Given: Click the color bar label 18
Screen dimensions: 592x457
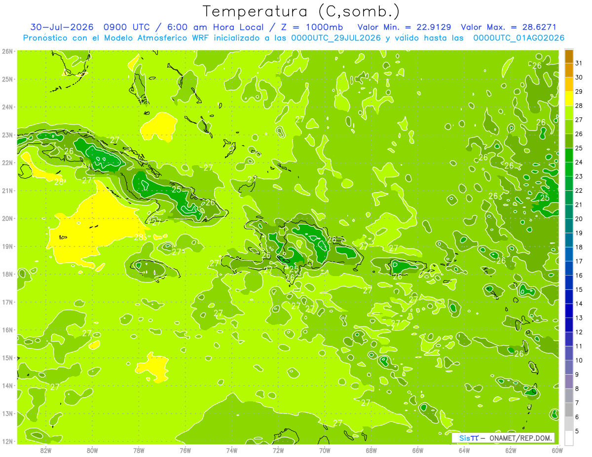Looking at the screenshot, I should pyautogui.click(x=579, y=247).
